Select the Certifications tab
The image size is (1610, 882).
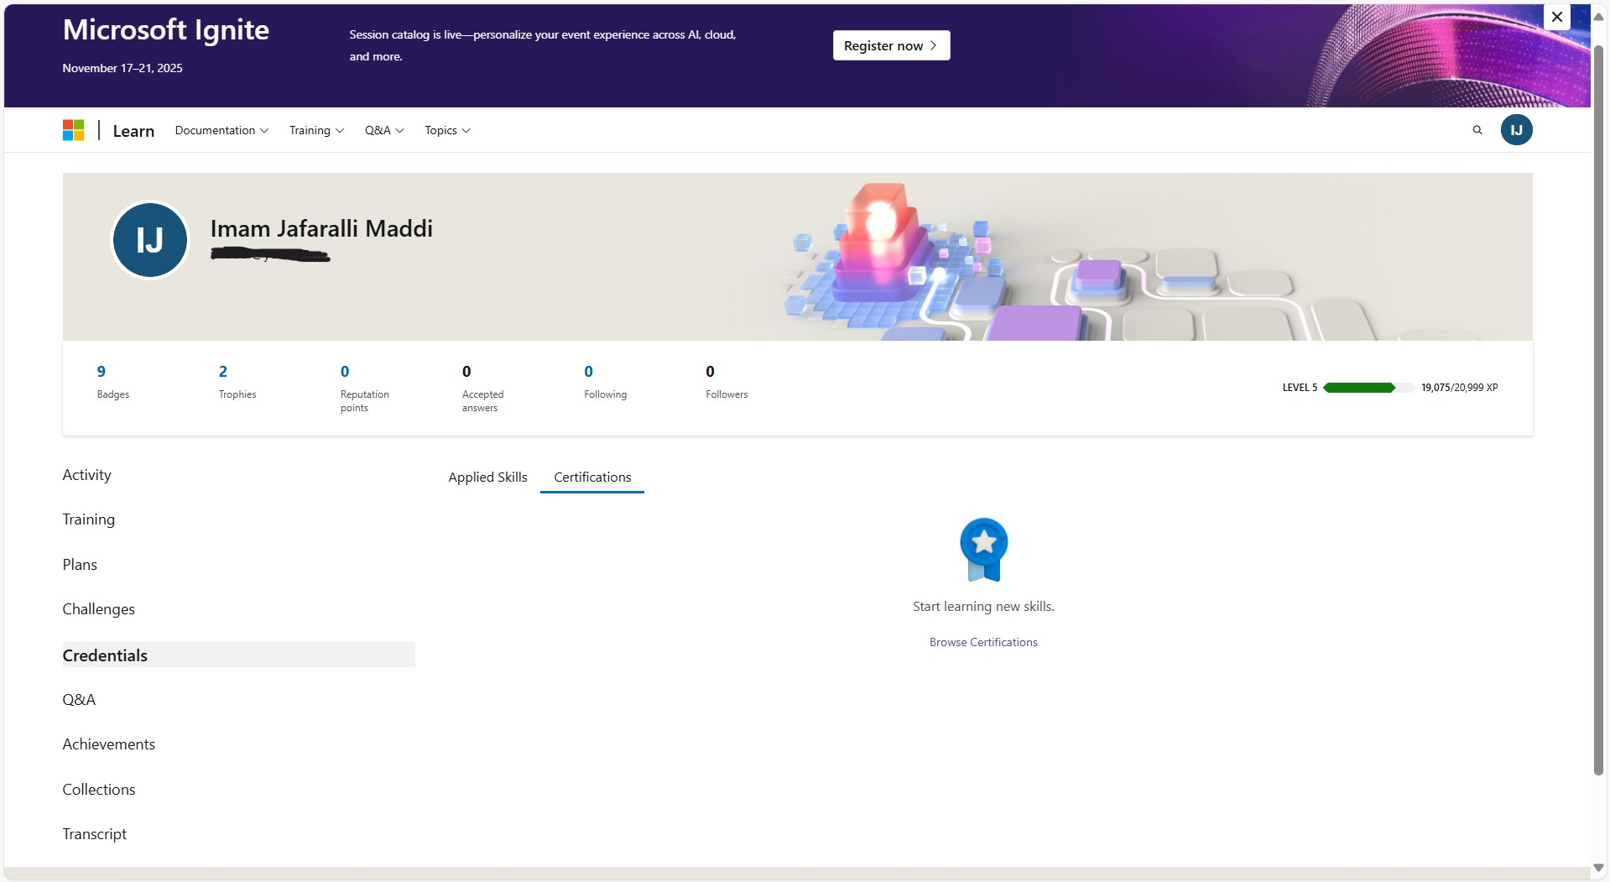[x=592, y=477]
